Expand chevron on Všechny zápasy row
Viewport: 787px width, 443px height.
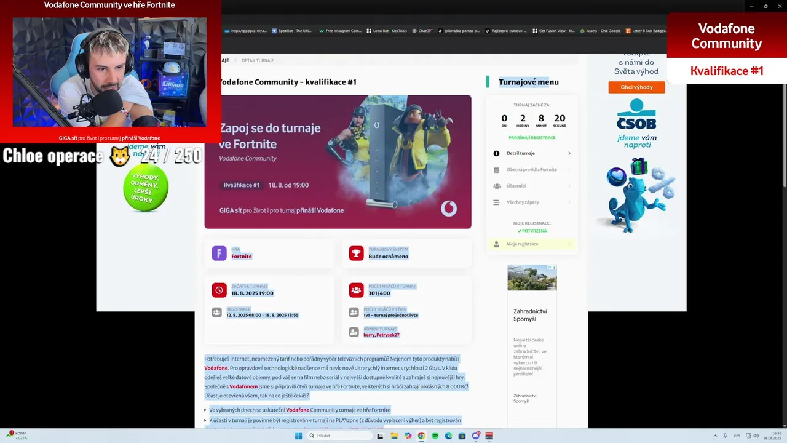coord(569,202)
